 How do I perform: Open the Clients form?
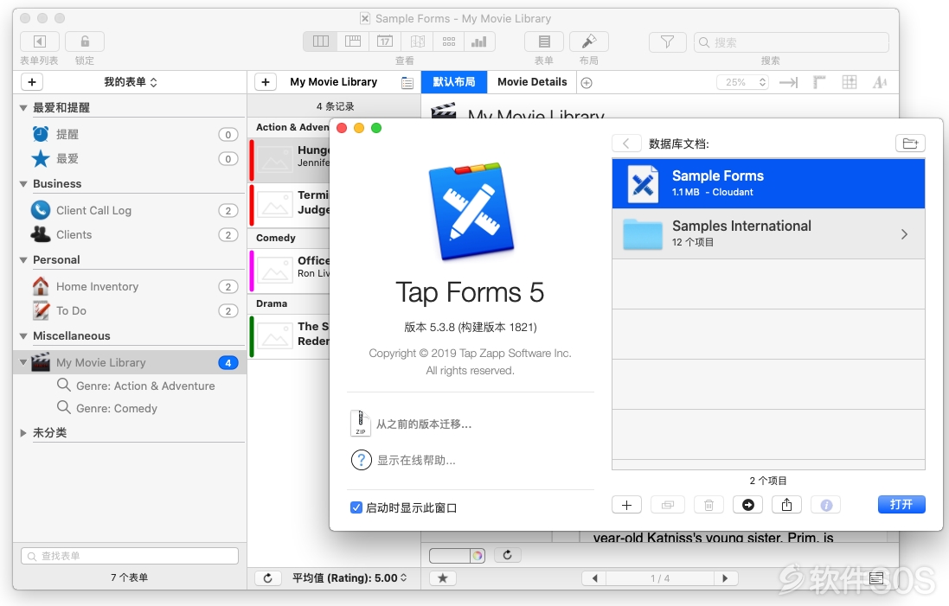(x=130, y=234)
